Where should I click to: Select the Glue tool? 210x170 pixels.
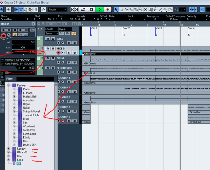pos(131,9)
